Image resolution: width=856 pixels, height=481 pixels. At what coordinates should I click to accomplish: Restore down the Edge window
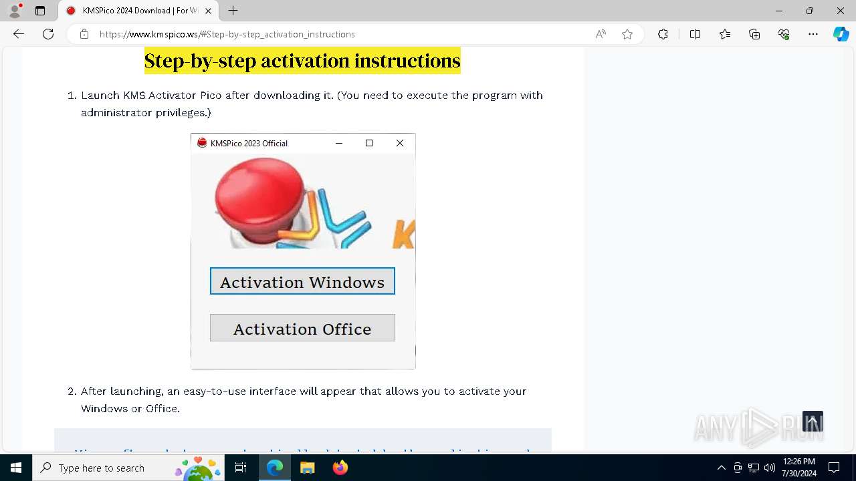click(x=810, y=11)
